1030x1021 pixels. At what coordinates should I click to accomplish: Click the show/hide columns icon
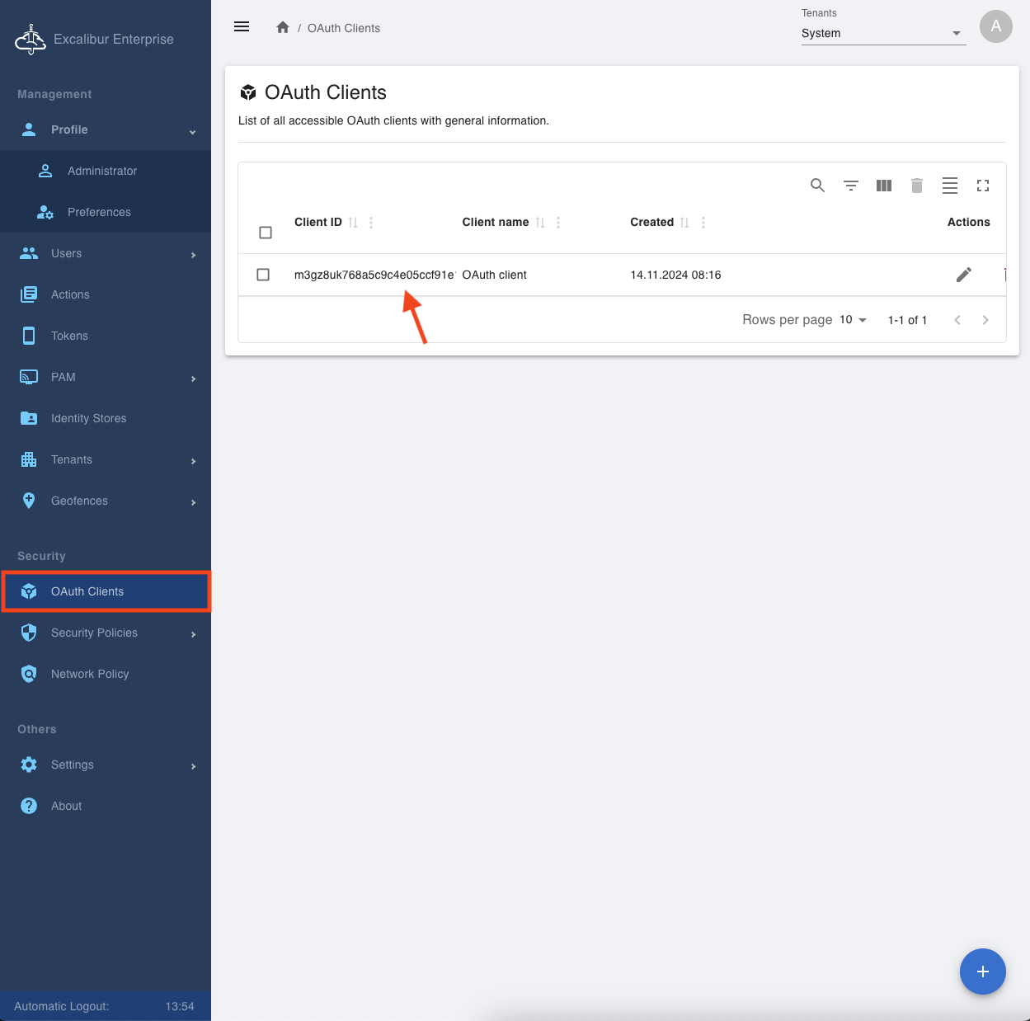tap(883, 186)
